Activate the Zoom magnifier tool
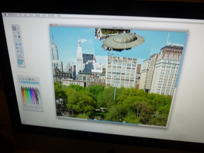 pos(21,51)
